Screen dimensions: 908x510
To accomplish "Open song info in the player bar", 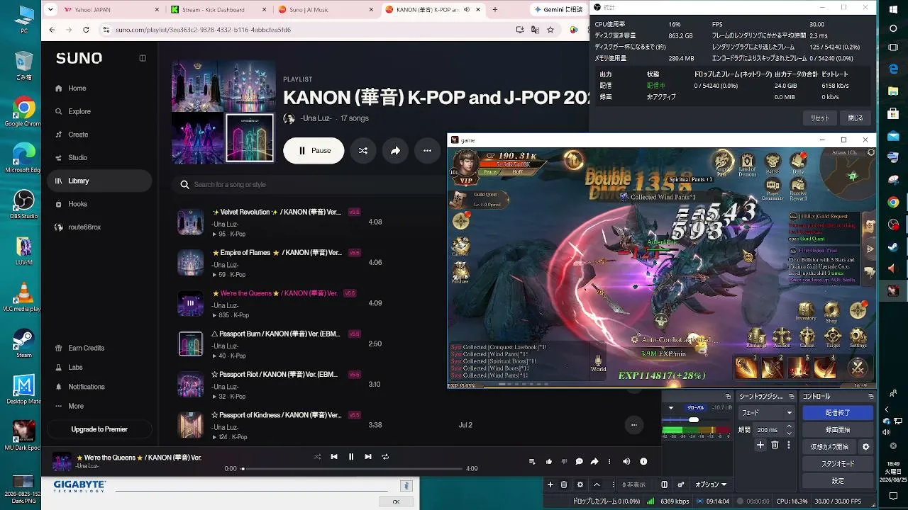I will (x=643, y=461).
